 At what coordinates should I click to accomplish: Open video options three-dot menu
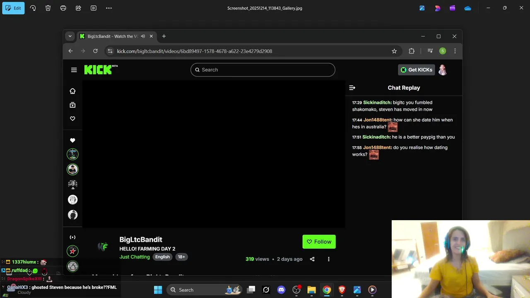pyautogui.click(x=329, y=259)
